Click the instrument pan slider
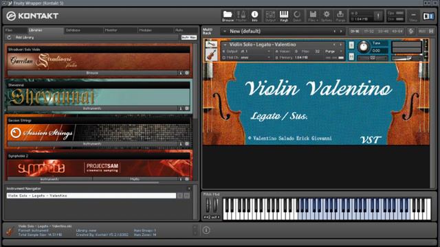This screenshot has width=440, height=247. [x=373, y=58]
